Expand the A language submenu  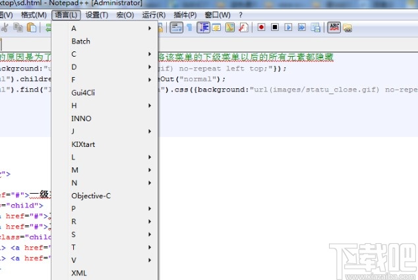click(105, 28)
